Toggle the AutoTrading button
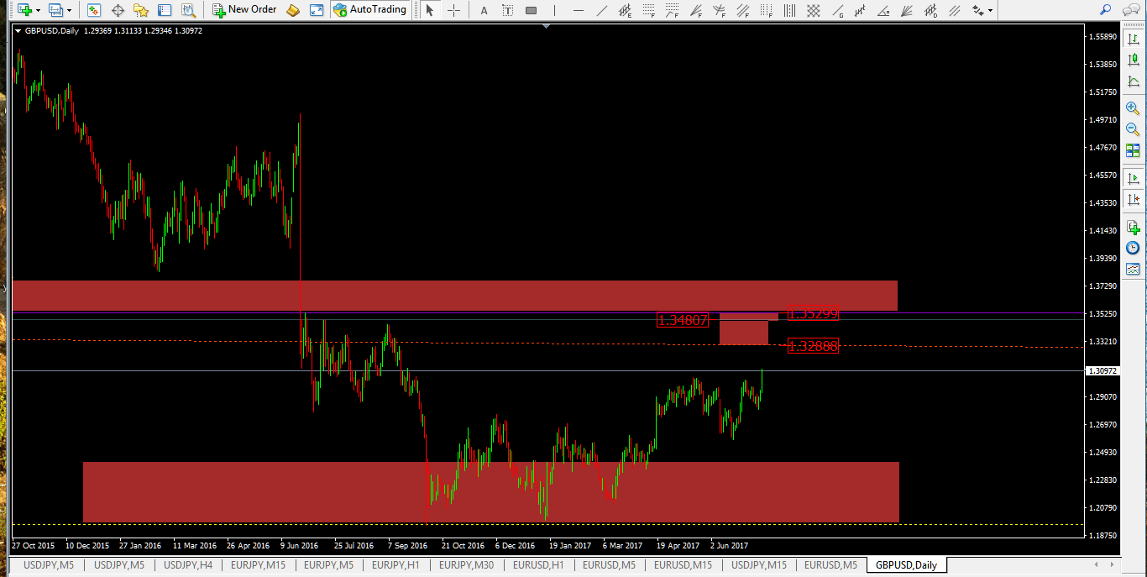 369,10
